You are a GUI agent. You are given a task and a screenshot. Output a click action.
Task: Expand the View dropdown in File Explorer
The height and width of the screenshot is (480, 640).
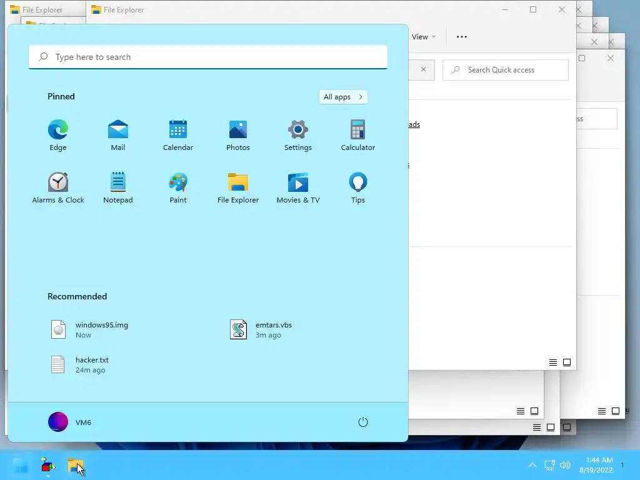click(424, 37)
